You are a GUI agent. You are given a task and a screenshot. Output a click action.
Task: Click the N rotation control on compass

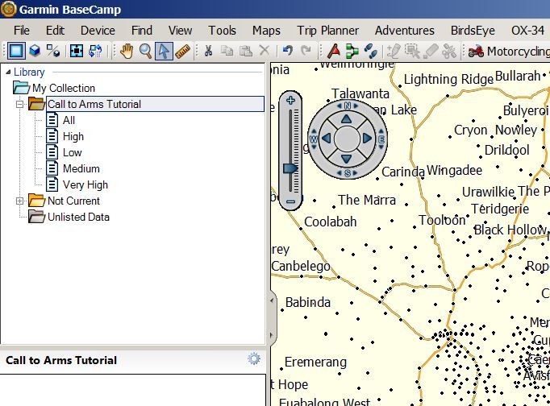348,106
